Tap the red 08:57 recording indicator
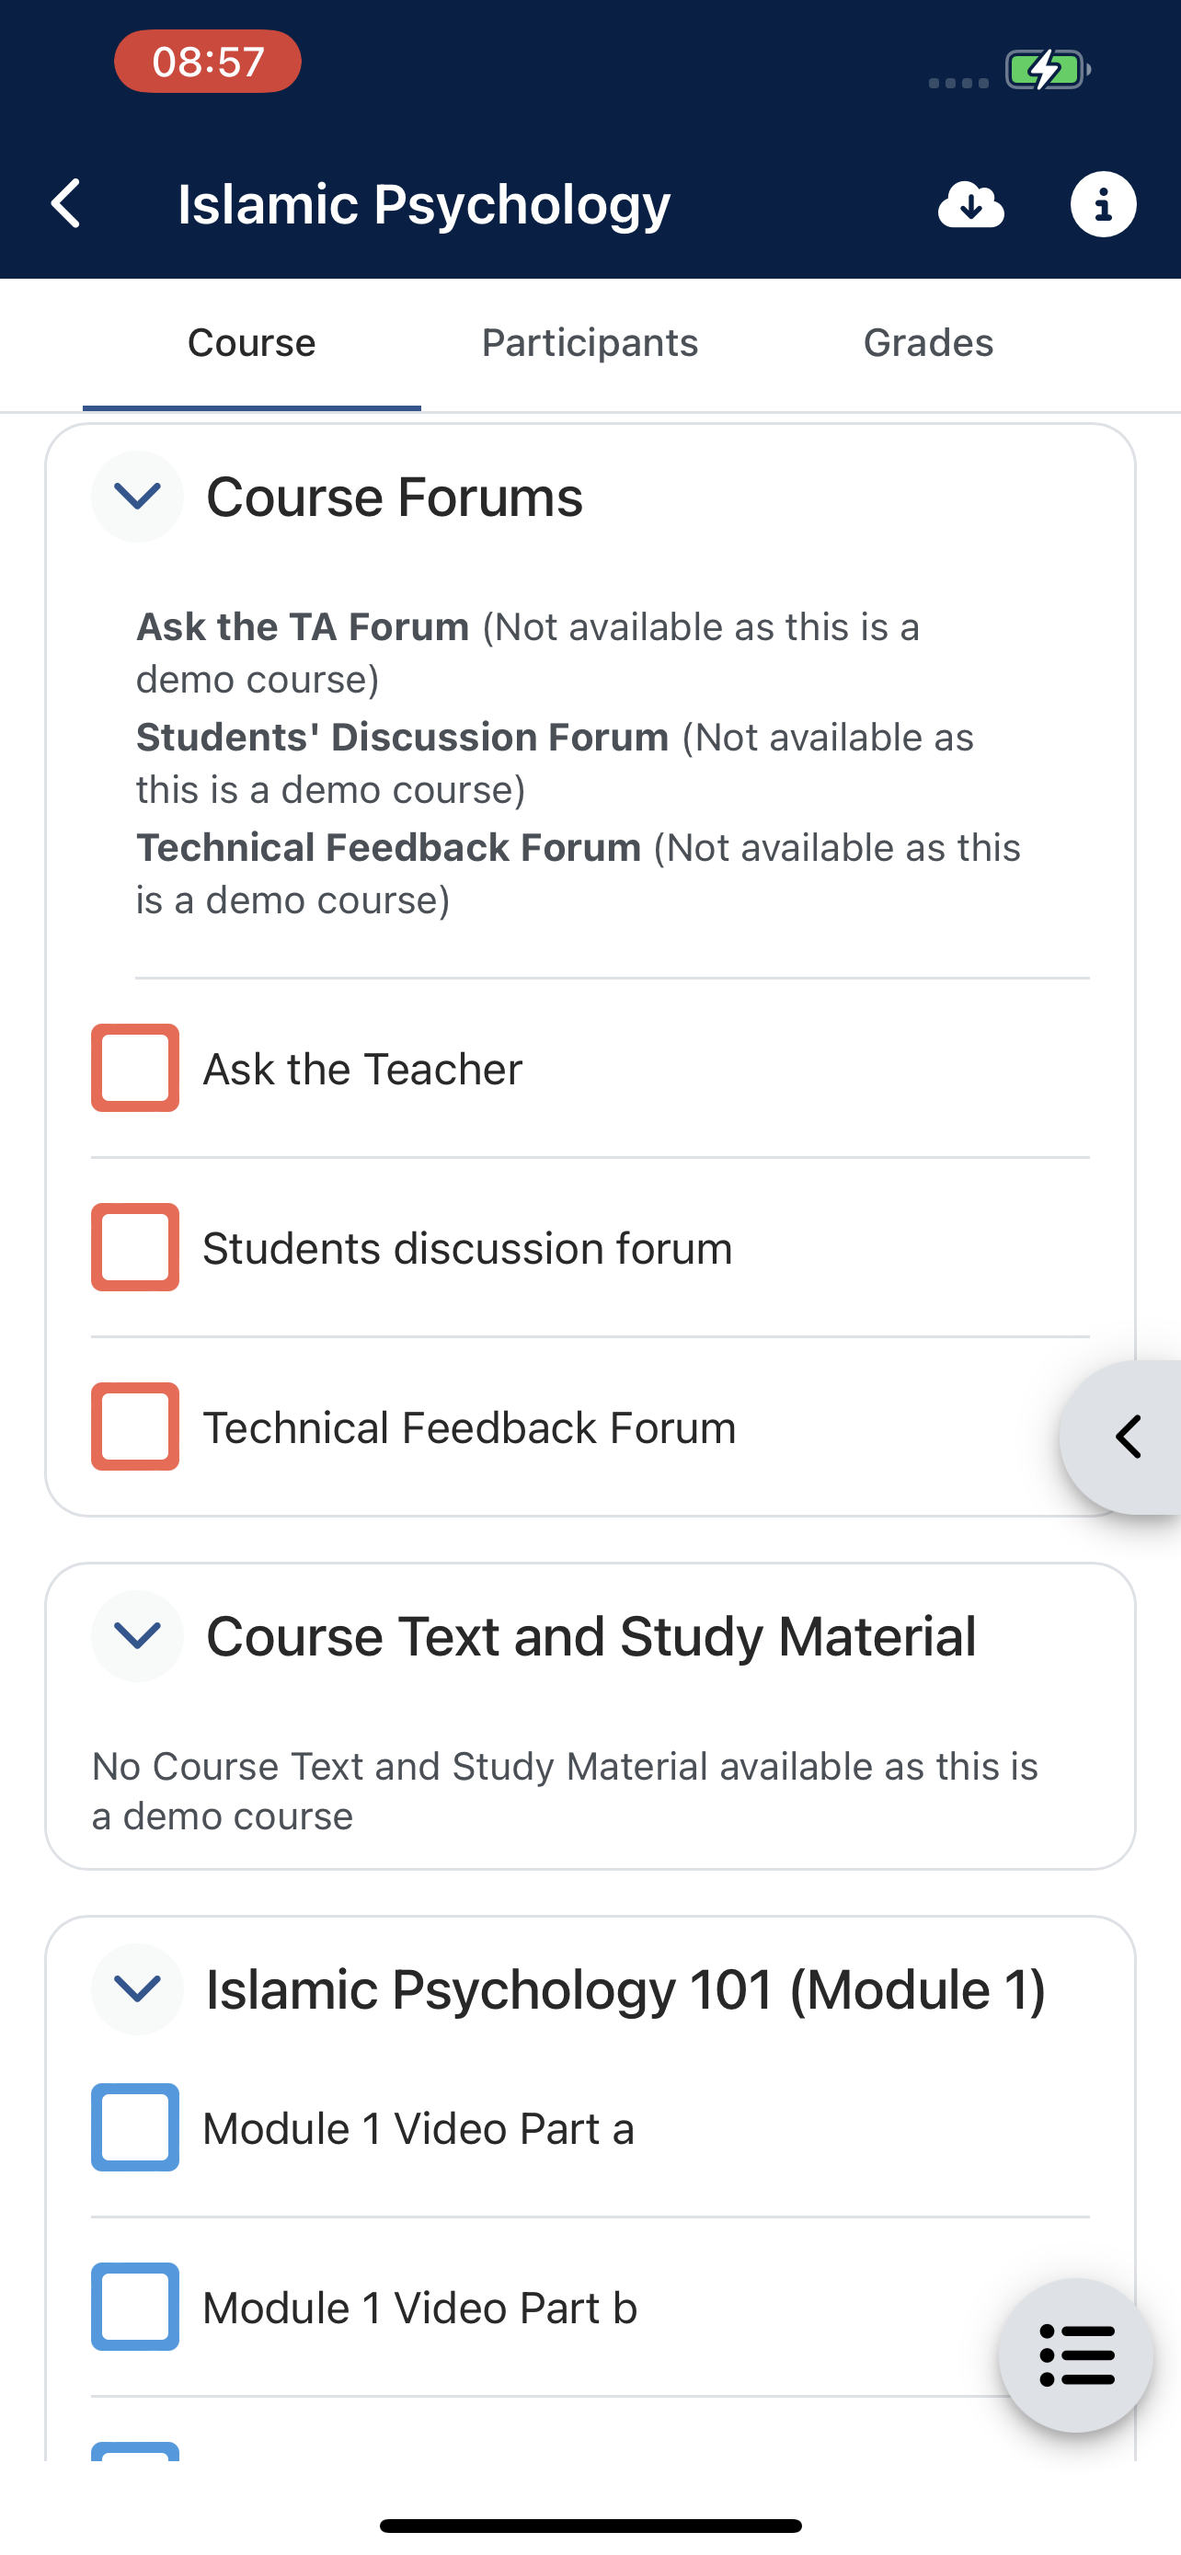The height and width of the screenshot is (2555, 1181). [x=207, y=62]
